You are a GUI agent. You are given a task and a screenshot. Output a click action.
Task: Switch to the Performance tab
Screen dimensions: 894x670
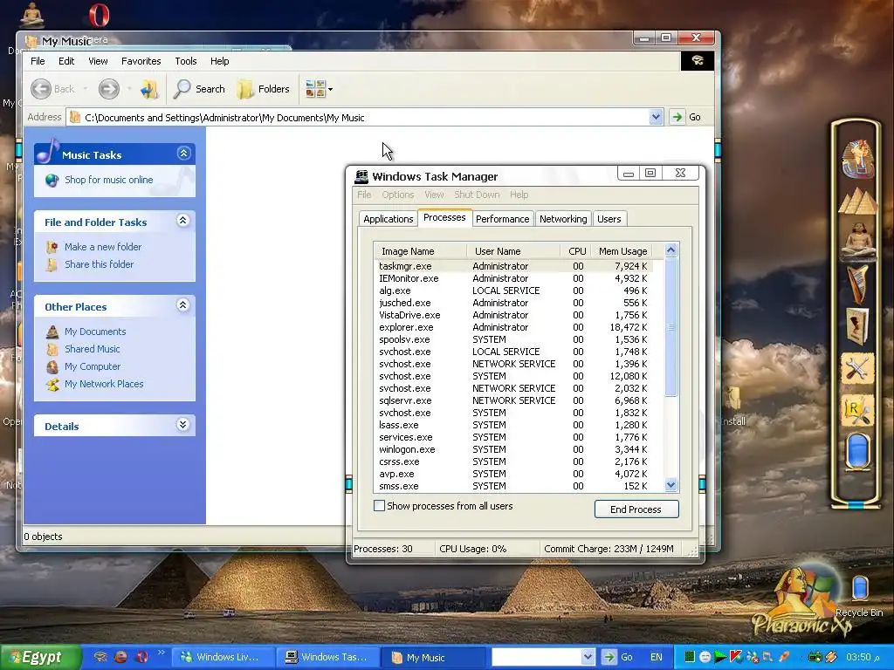(502, 219)
